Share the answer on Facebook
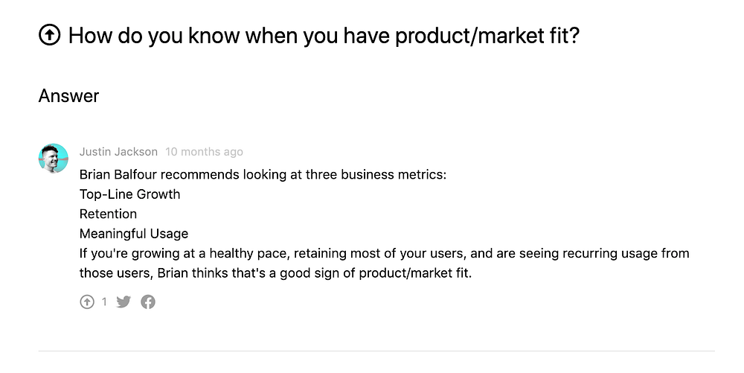The width and height of the screenshot is (744, 373). [x=148, y=302]
